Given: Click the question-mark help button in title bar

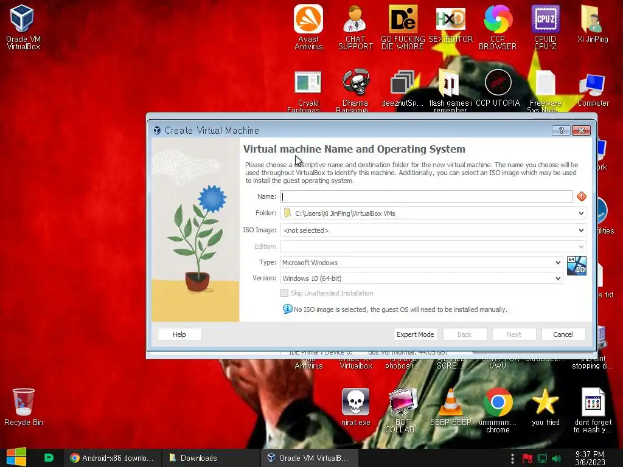Looking at the screenshot, I should [561, 130].
